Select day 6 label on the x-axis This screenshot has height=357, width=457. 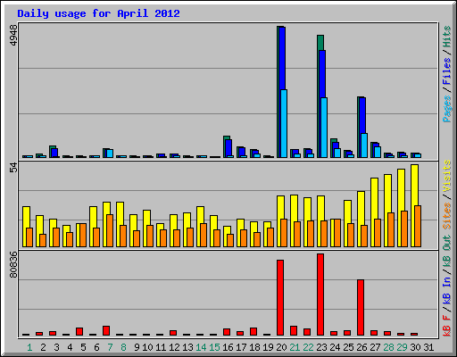point(96,347)
